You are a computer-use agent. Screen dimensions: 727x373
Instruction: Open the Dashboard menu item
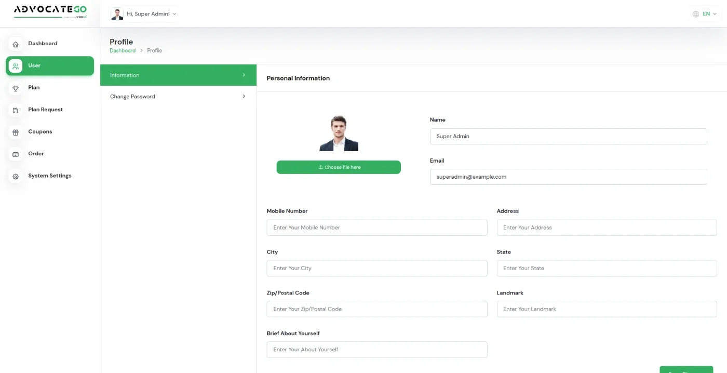pyautogui.click(x=50, y=44)
